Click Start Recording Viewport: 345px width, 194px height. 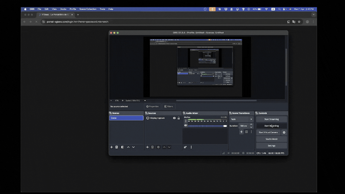(271, 126)
